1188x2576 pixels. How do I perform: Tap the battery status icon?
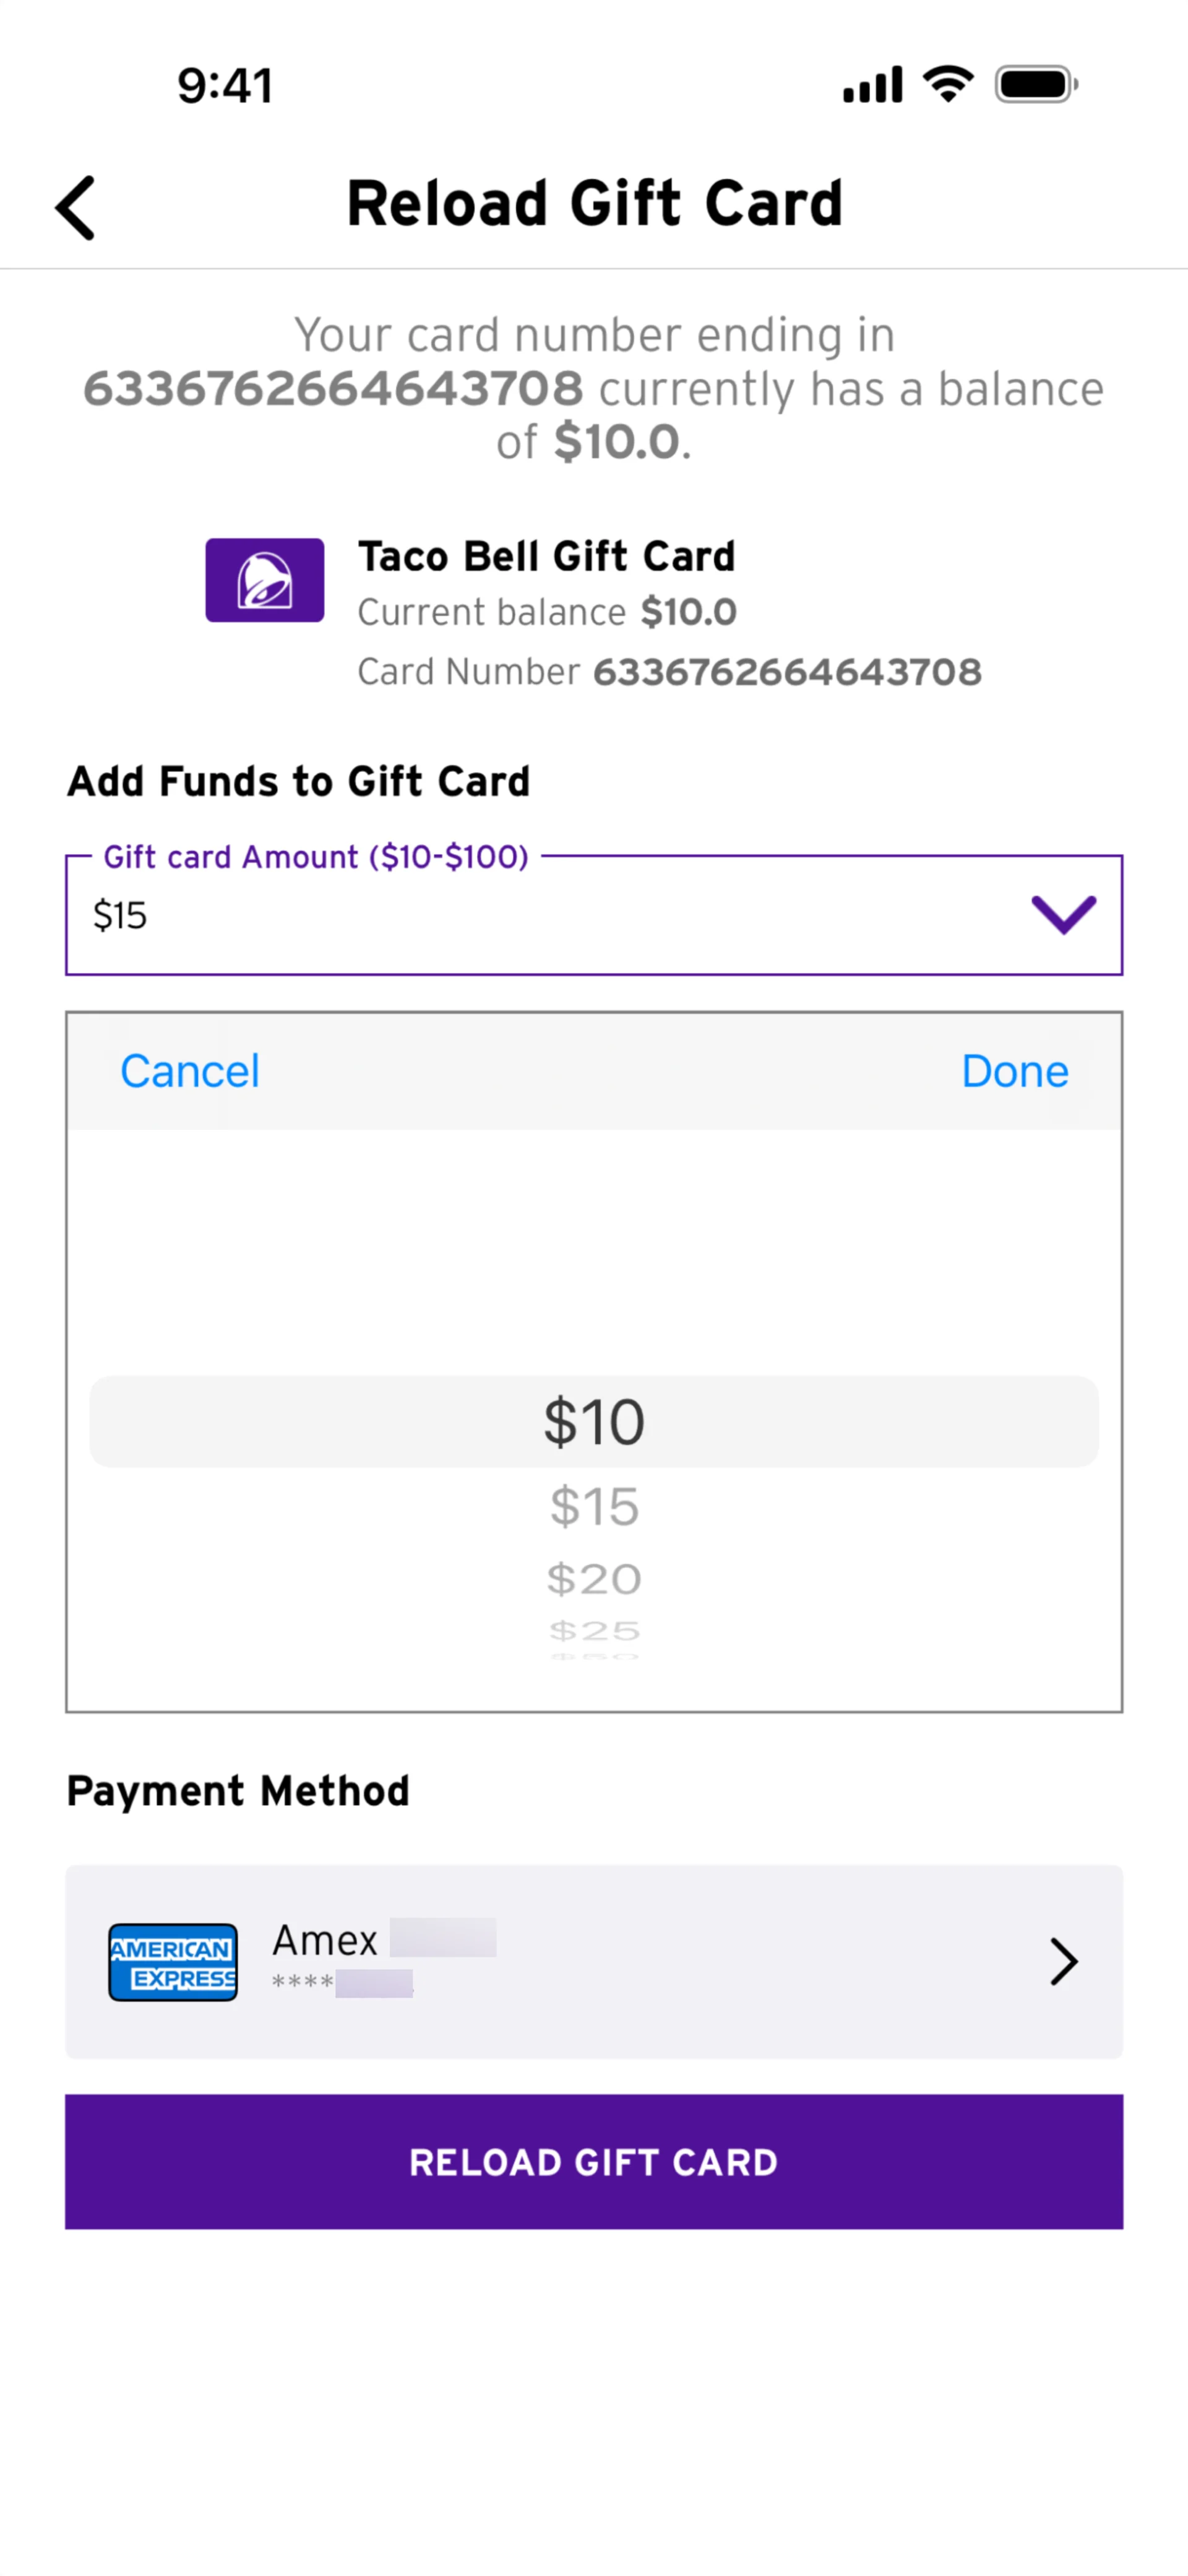click(1035, 84)
